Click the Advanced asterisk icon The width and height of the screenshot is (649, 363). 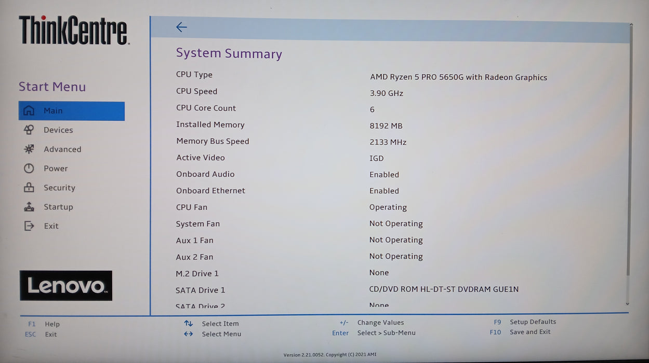point(29,149)
